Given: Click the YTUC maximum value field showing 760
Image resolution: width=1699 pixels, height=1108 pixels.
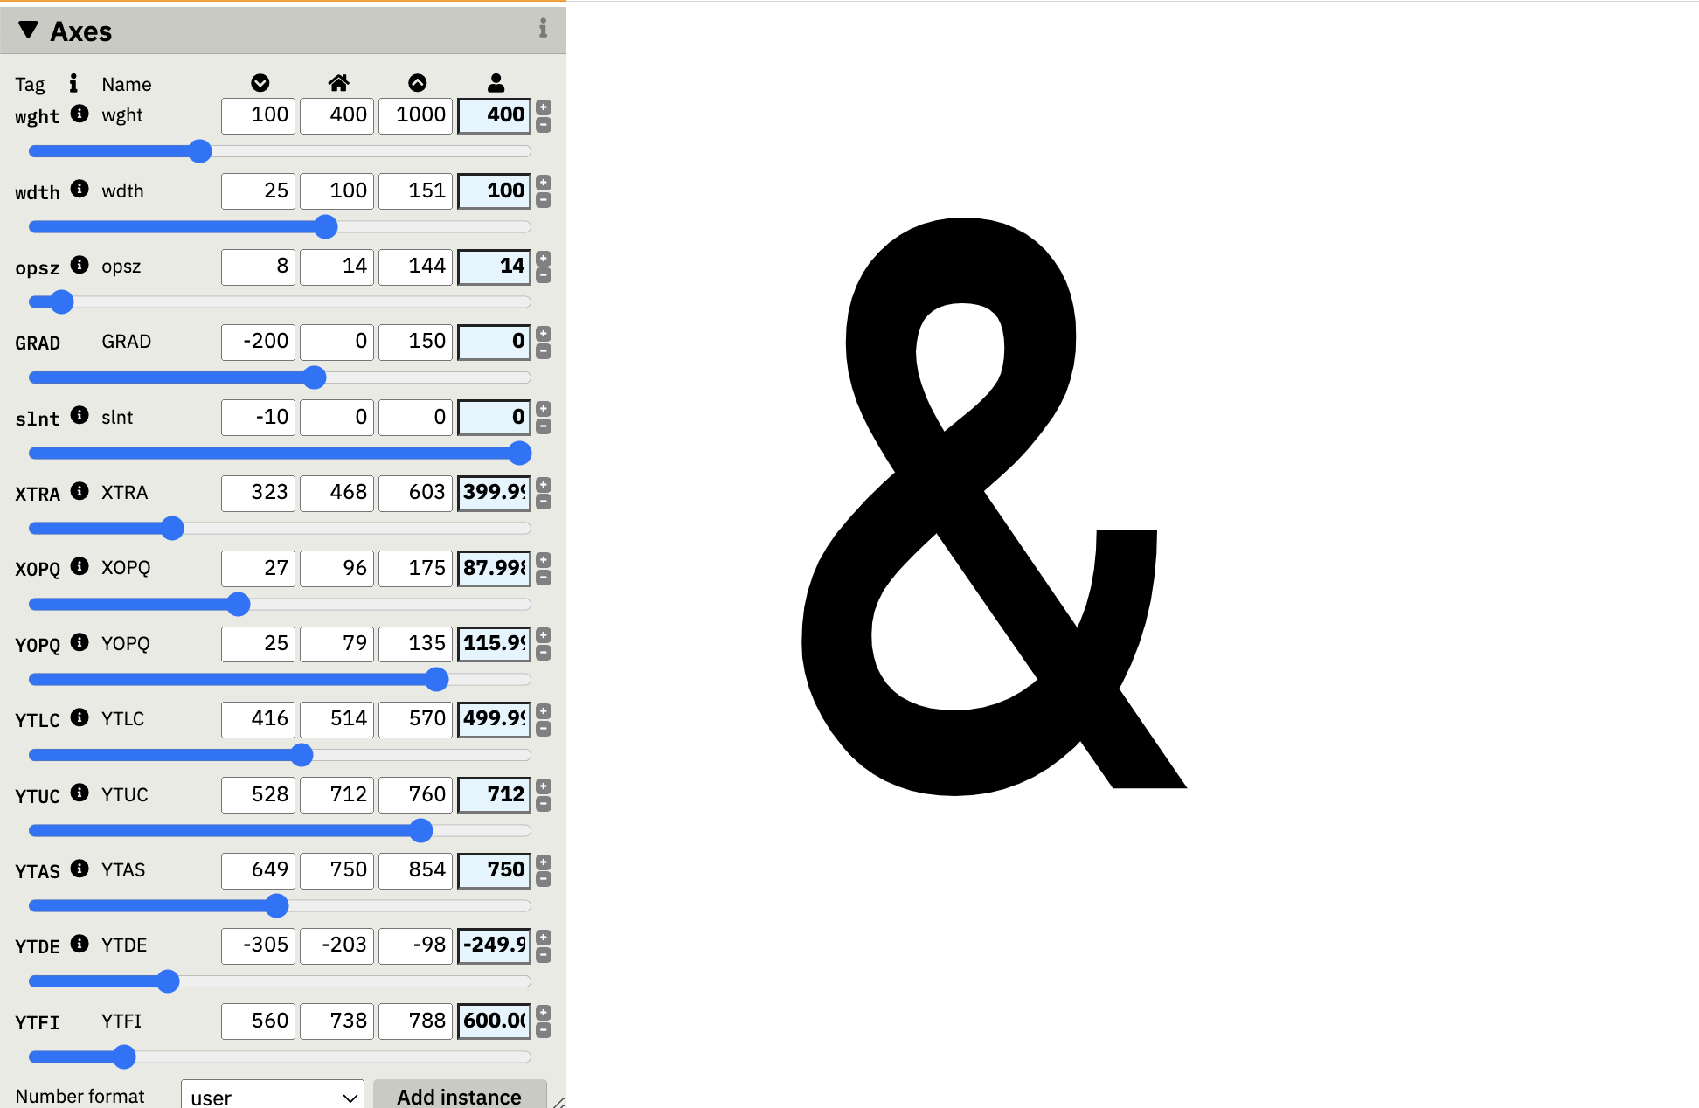Looking at the screenshot, I should click(415, 794).
